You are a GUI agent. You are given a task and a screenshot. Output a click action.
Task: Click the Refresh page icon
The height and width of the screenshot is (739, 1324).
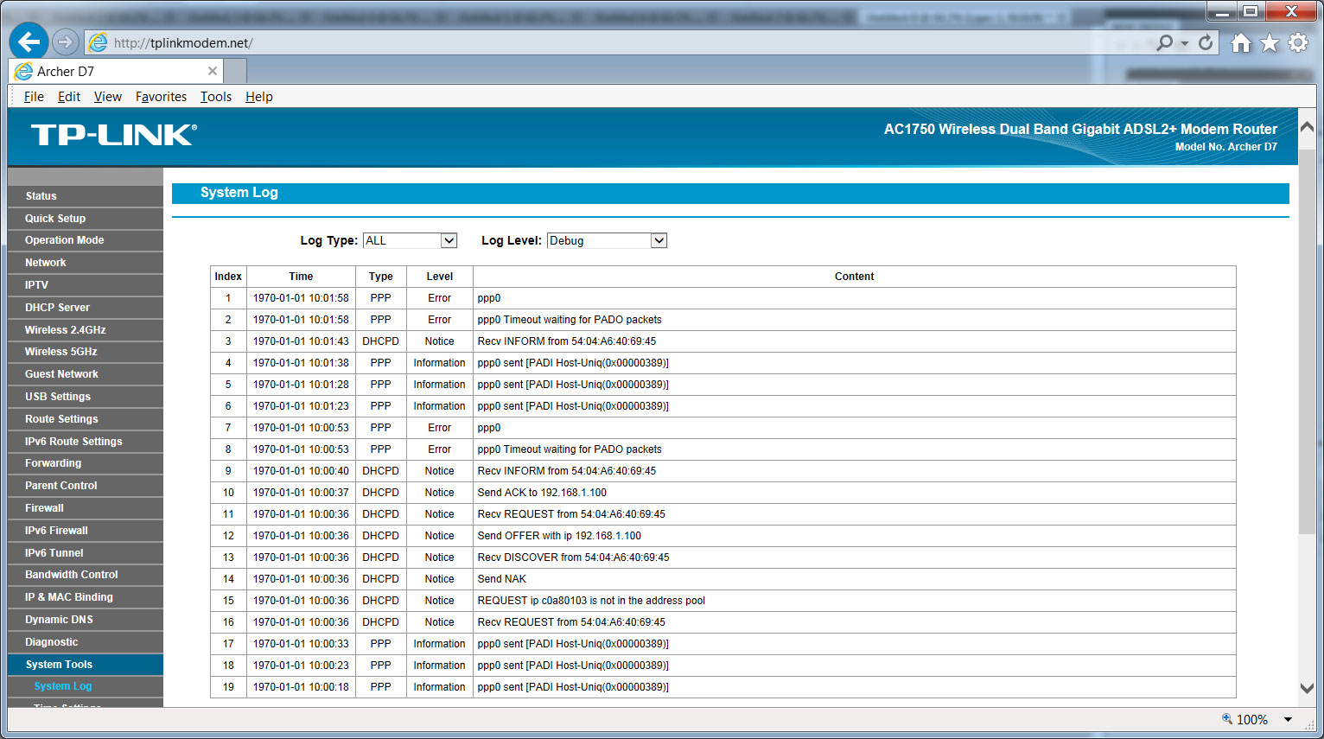coord(1206,42)
